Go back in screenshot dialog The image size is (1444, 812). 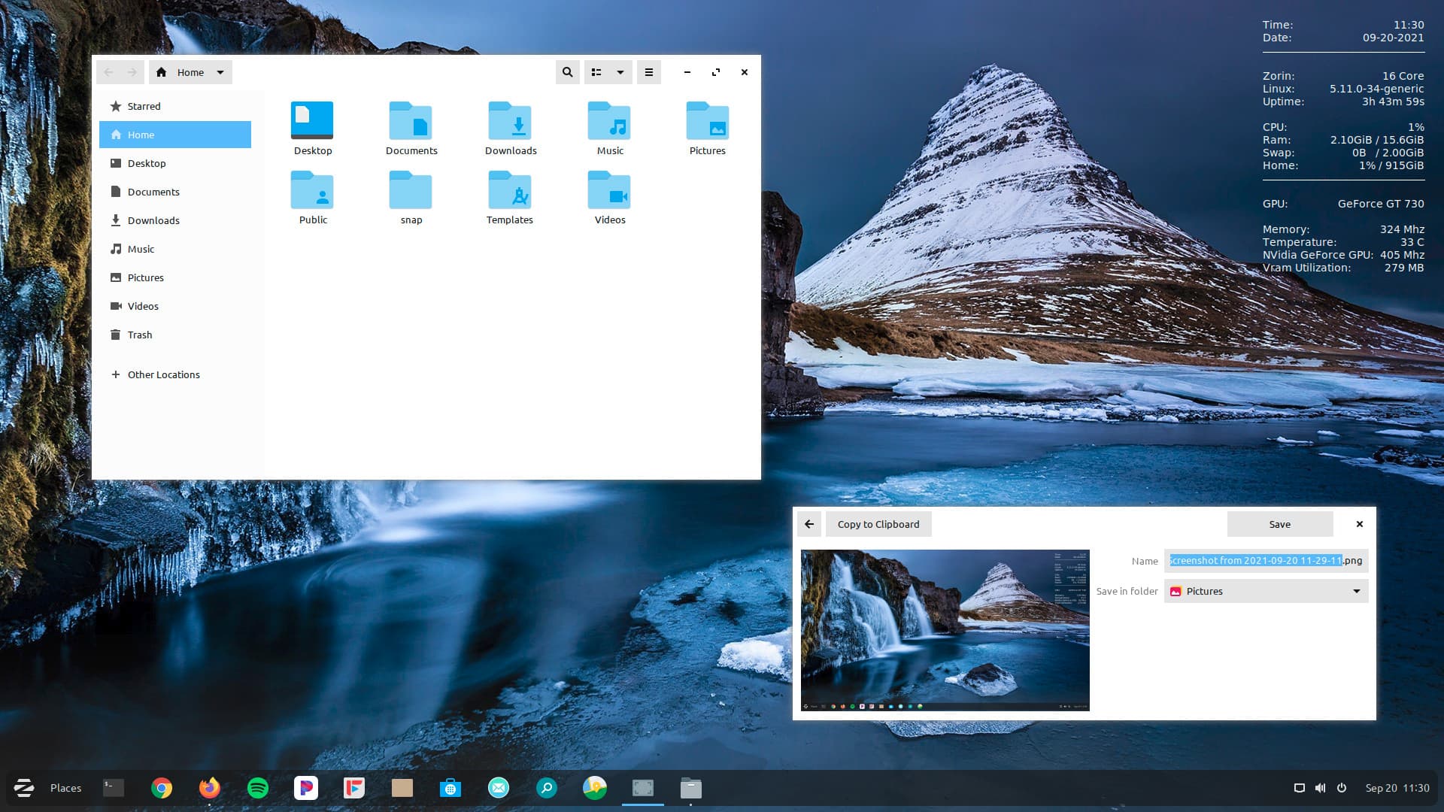point(809,524)
